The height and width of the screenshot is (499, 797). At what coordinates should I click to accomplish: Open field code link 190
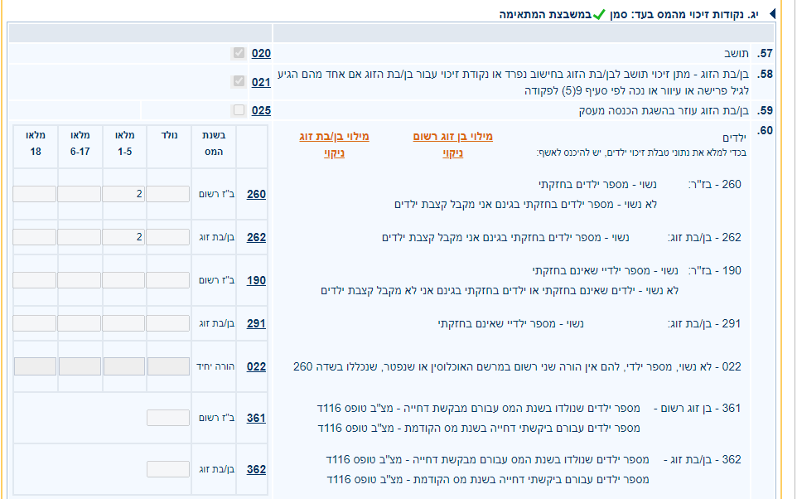click(x=256, y=280)
